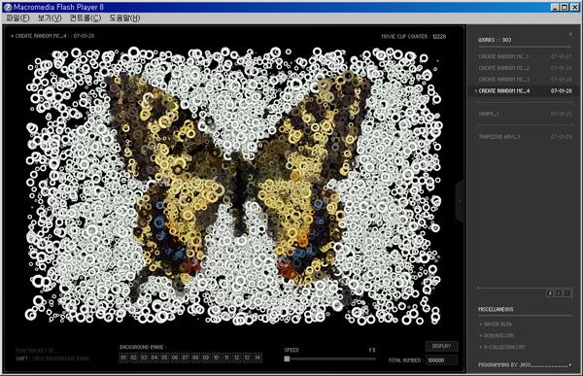
Task: Open the 보기(V) menu
Action: click(50, 17)
